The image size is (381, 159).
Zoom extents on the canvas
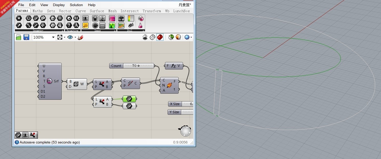click(x=60, y=37)
